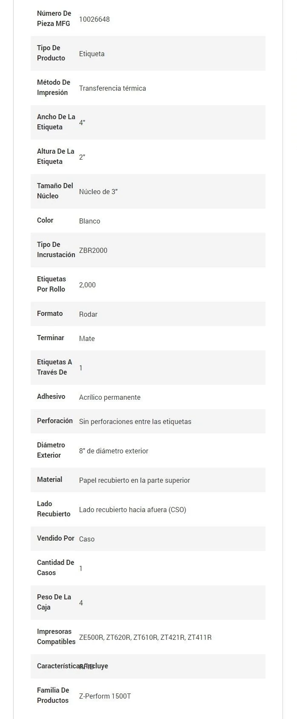Viewport: 297px width, 719px height.
Task: Click the 'Blanco' color value
Action: [89, 221]
